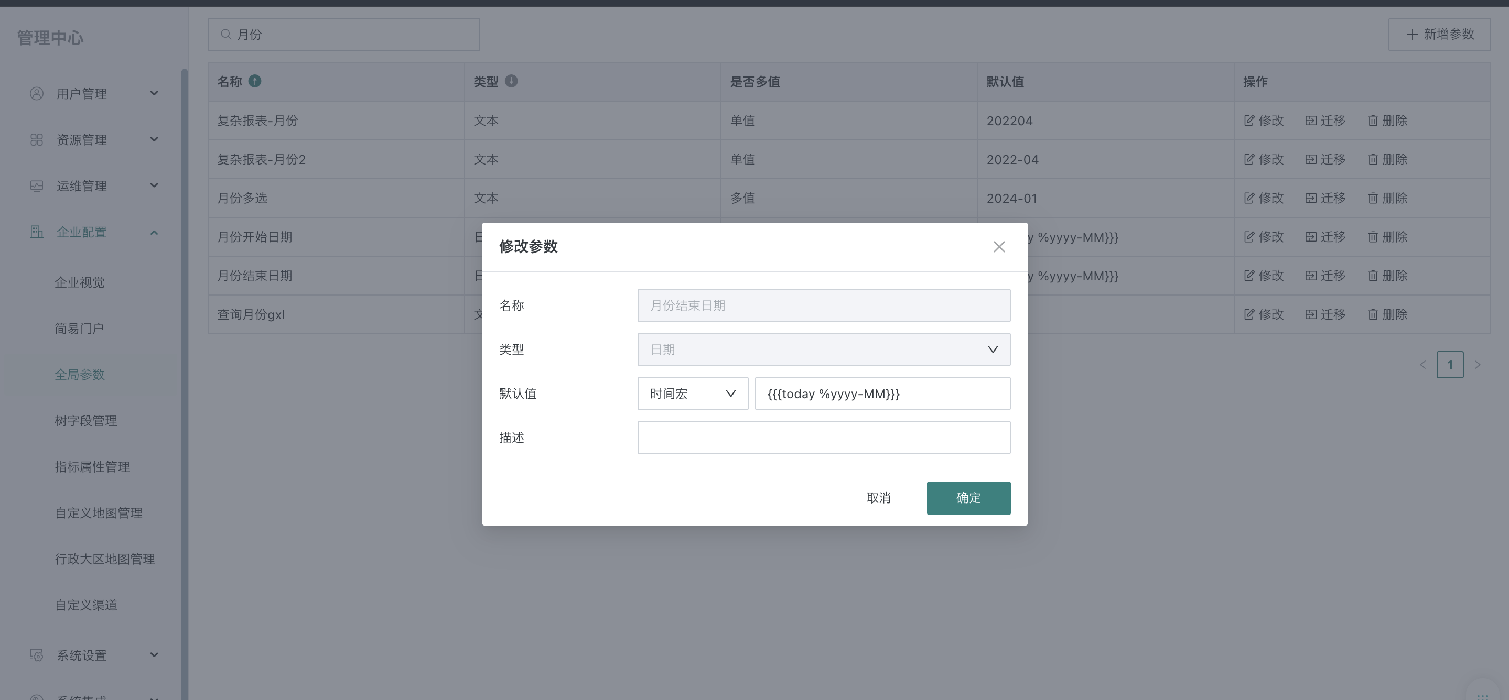Click the sort icon on 类型 column header
Image resolution: width=1509 pixels, height=700 pixels.
point(511,81)
